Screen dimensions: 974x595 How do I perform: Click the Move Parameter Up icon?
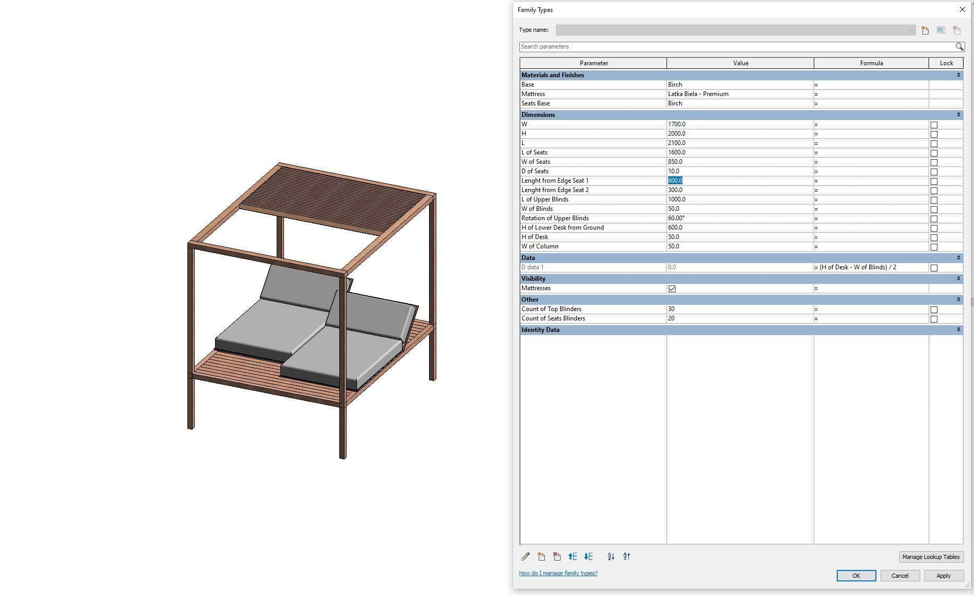tap(573, 557)
